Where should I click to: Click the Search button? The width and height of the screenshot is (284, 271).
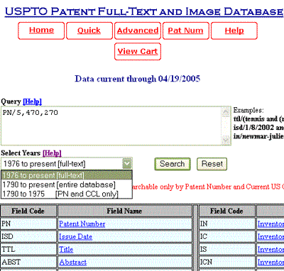point(173,164)
